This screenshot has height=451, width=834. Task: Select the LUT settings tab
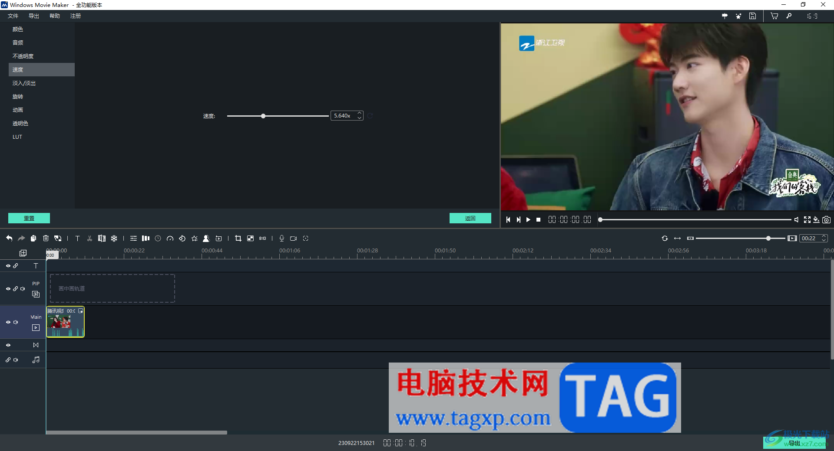coord(42,137)
